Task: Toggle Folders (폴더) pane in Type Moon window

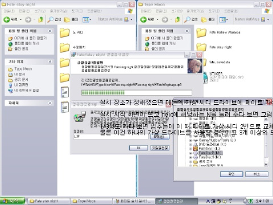Action: click(208, 19)
